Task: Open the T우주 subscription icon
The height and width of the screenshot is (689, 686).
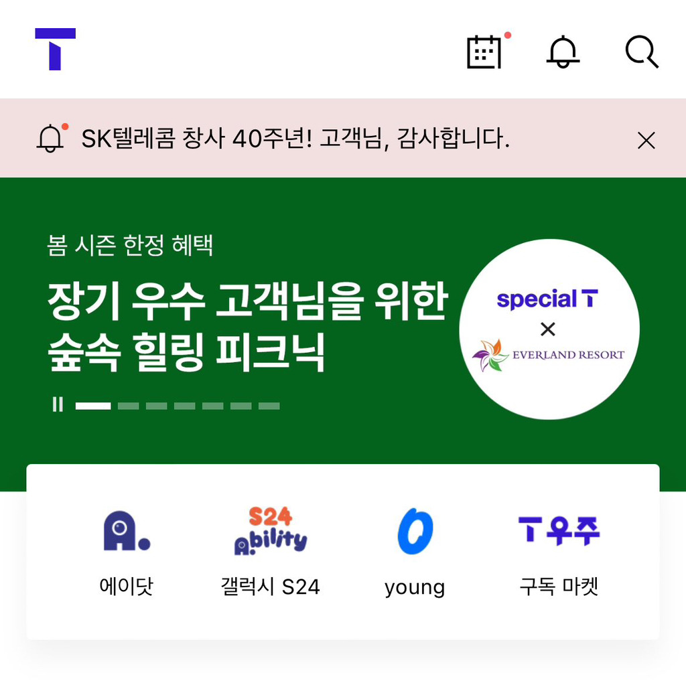Action: [559, 530]
